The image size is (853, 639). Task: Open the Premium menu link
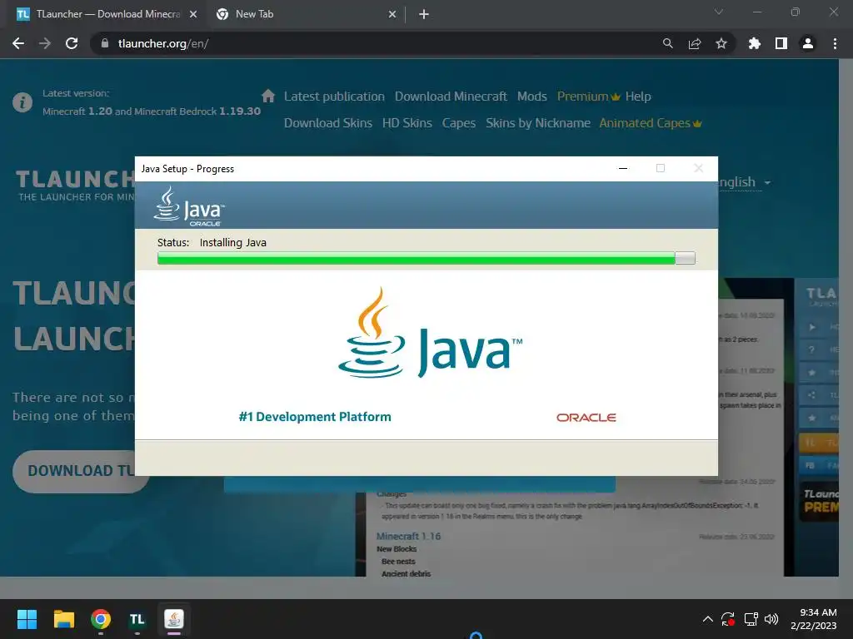[589, 97]
